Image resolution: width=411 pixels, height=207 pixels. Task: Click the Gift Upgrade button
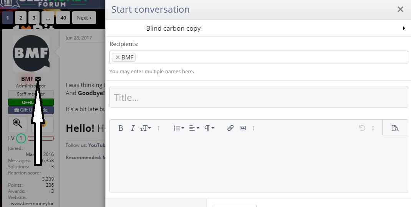(x=31, y=110)
